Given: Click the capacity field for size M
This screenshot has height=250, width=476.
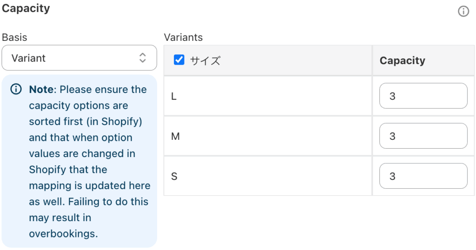Looking at the screenshot, I should click(x=423, y=136).
